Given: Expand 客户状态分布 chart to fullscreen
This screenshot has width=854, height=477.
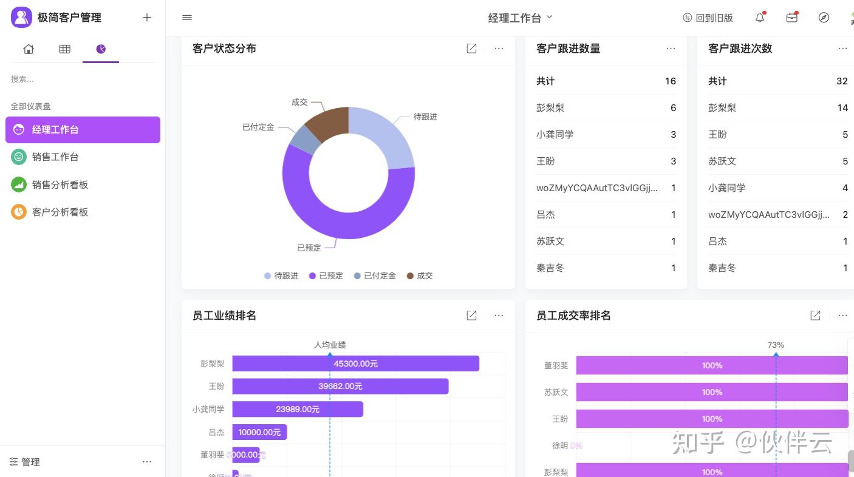Looking at the screenshot, I should point(471,49).
